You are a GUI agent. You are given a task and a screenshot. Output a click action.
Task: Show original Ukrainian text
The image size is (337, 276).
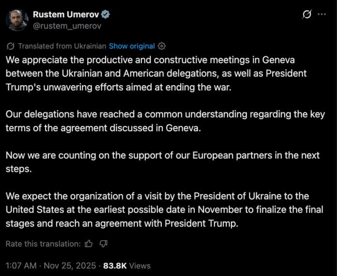[132, 46]
